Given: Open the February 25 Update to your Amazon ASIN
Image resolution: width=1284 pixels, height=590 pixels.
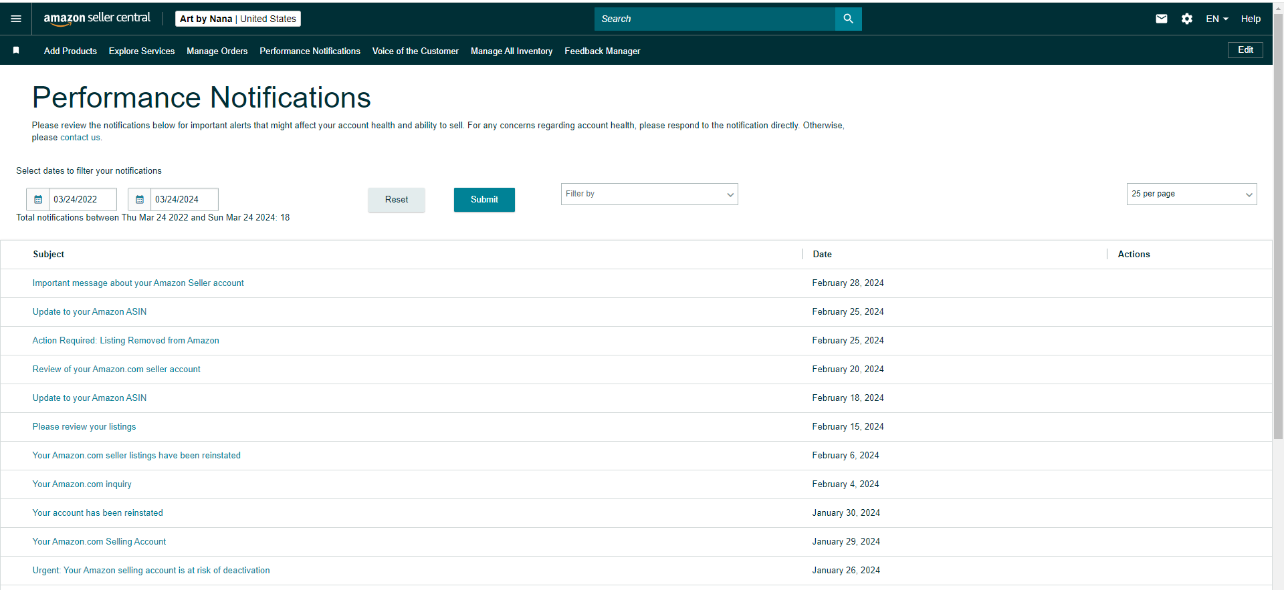Looking at the screenshot, I should 90,312.
